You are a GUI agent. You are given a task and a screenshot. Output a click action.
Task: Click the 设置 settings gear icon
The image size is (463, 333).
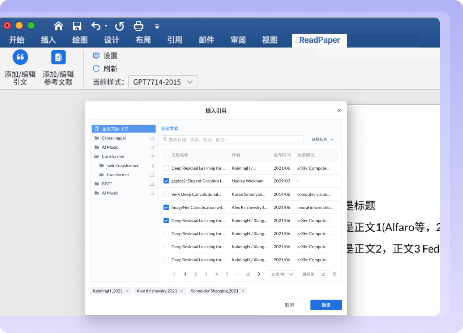click(96, 55)
